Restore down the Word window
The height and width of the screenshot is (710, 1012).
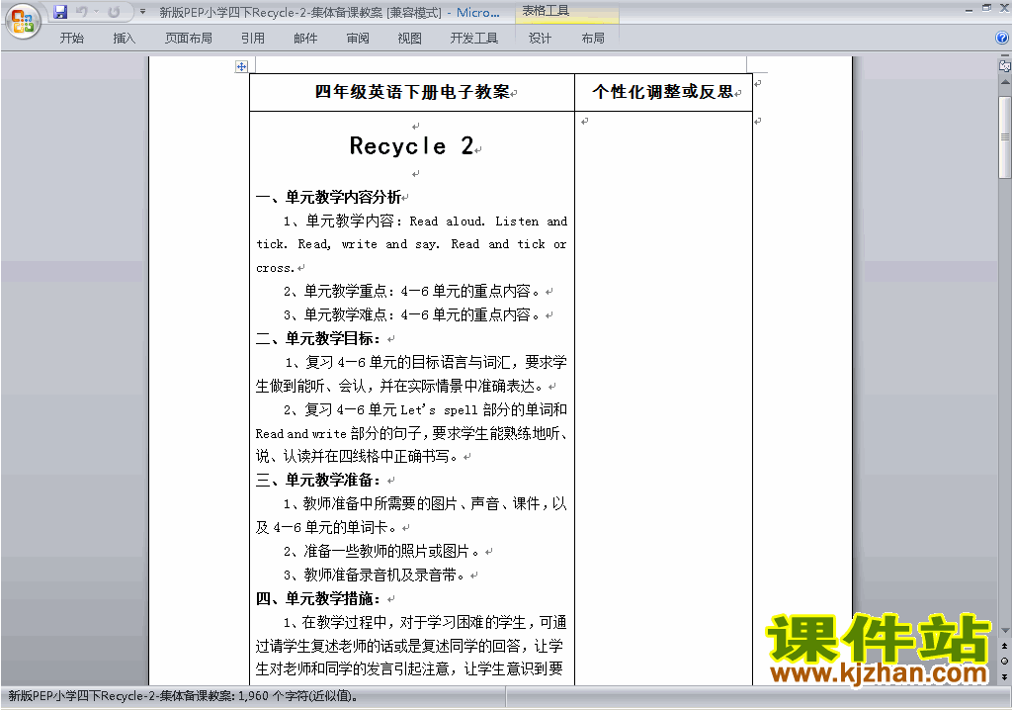pos(986,9)
